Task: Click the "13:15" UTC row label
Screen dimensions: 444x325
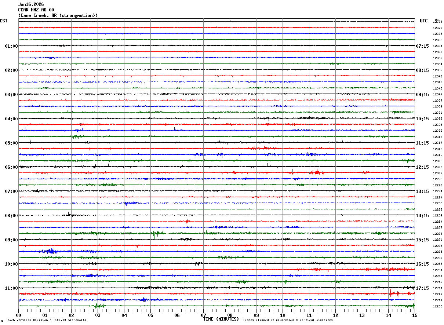Action: click(x=422, y=191)
